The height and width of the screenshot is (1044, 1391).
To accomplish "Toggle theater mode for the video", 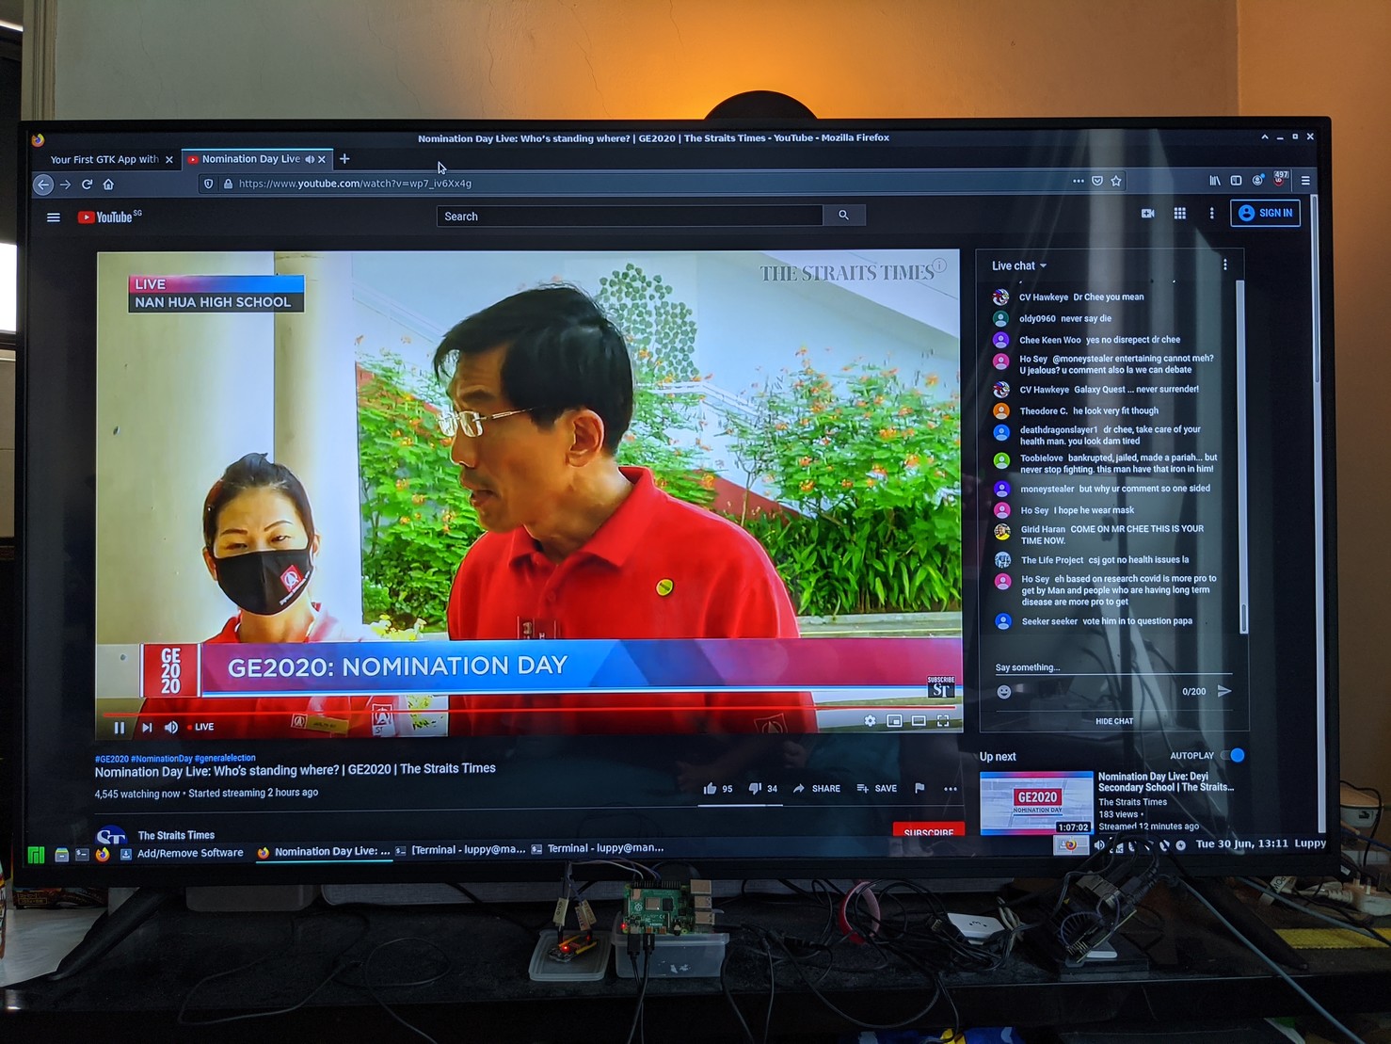I will pos(919,721).
